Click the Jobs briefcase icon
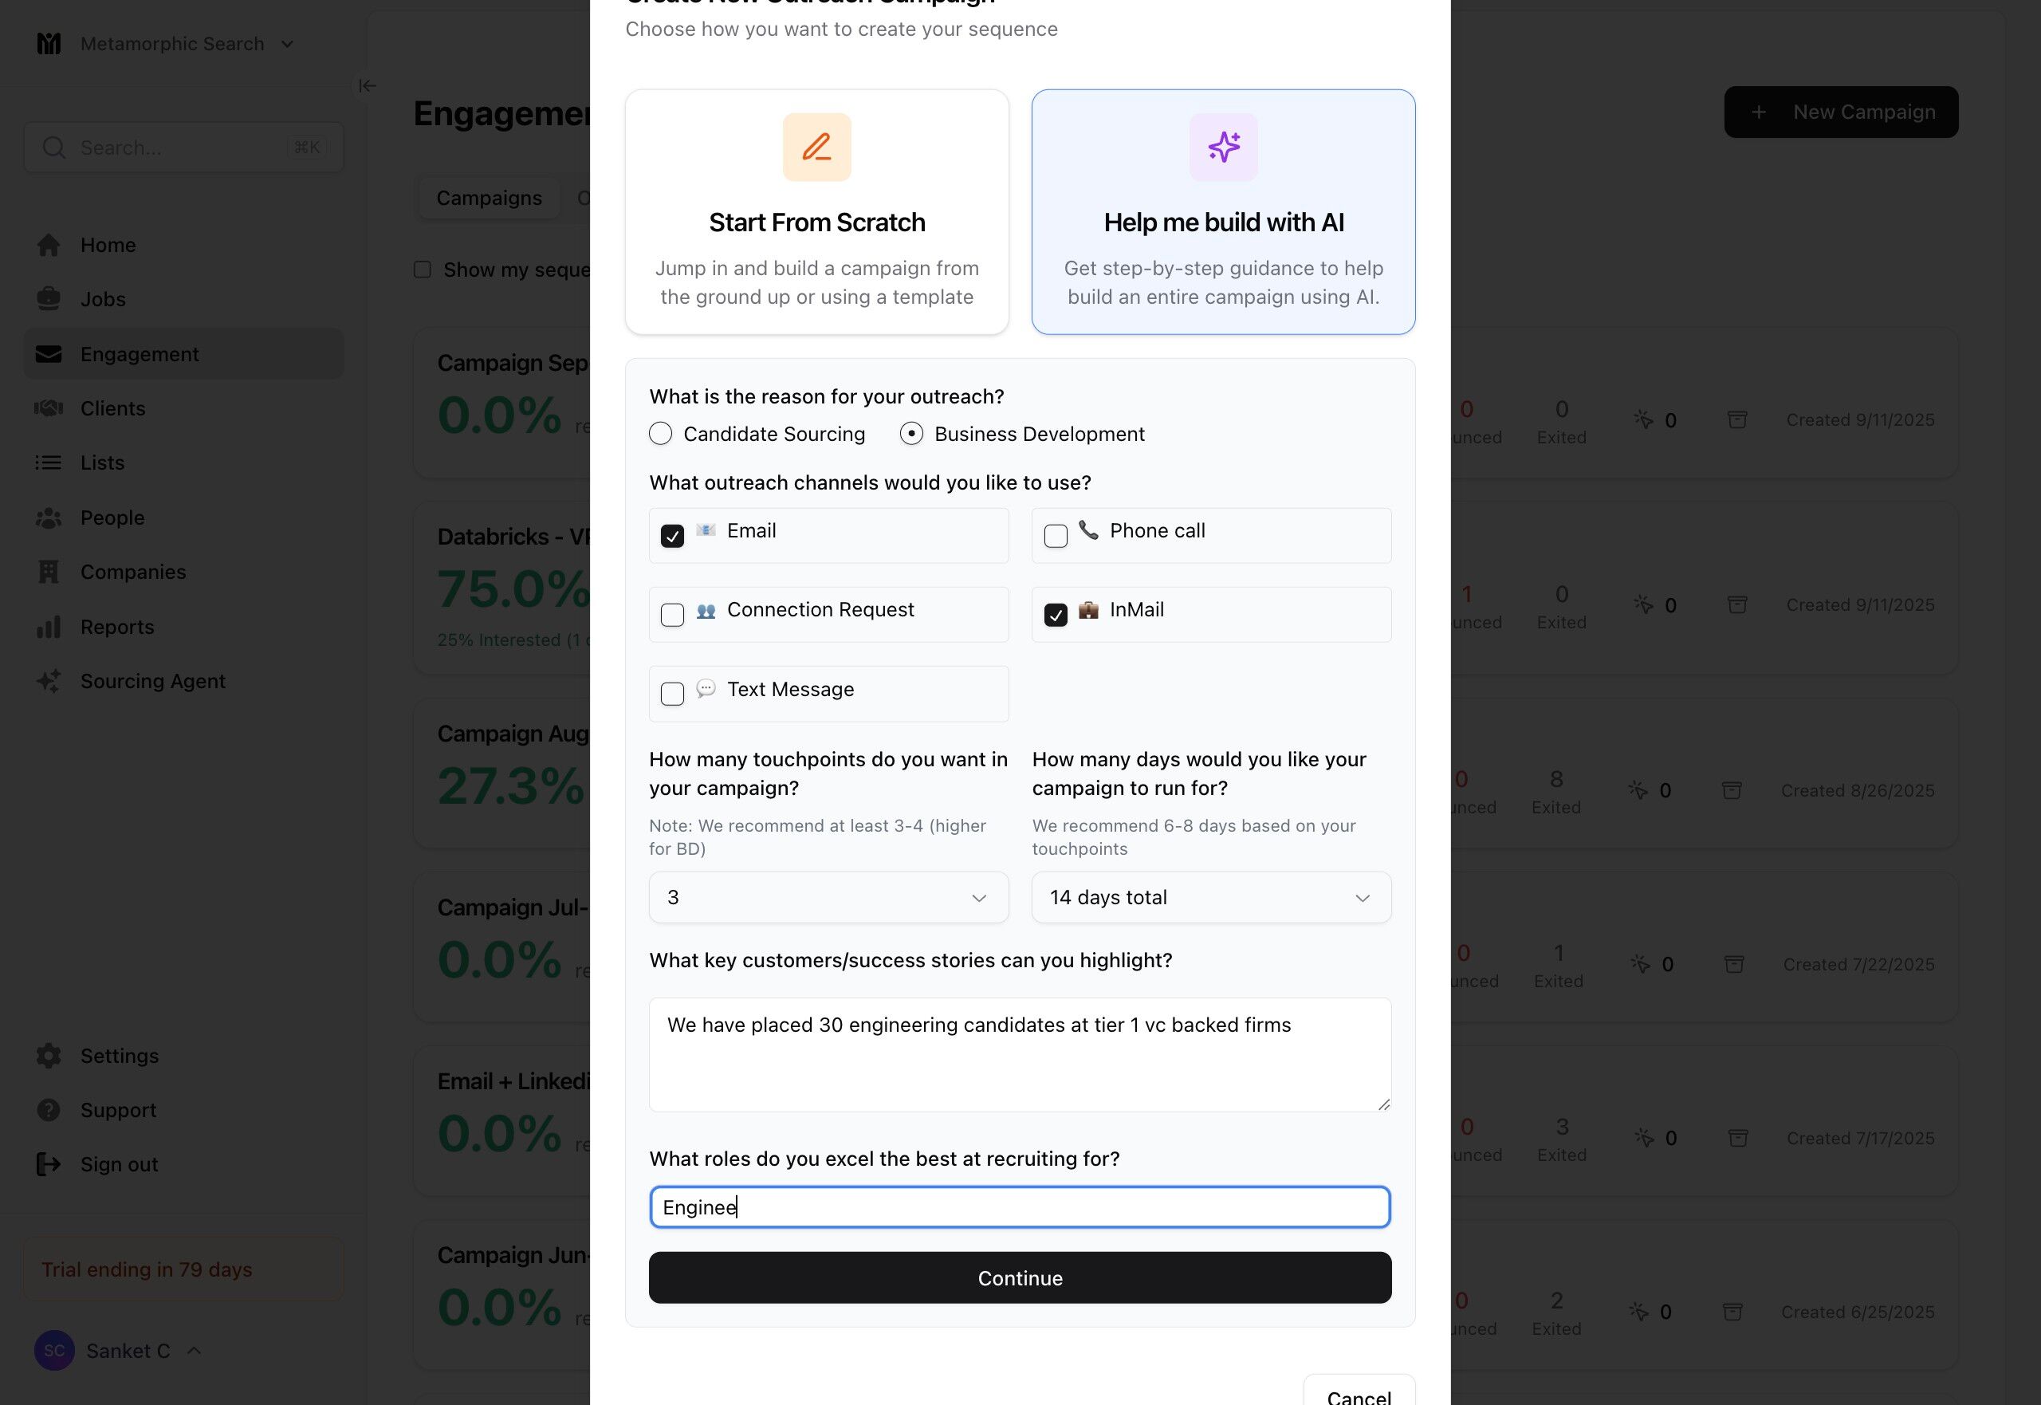The width and height of the screenshot is (2041, 1405). coord(49,299)
